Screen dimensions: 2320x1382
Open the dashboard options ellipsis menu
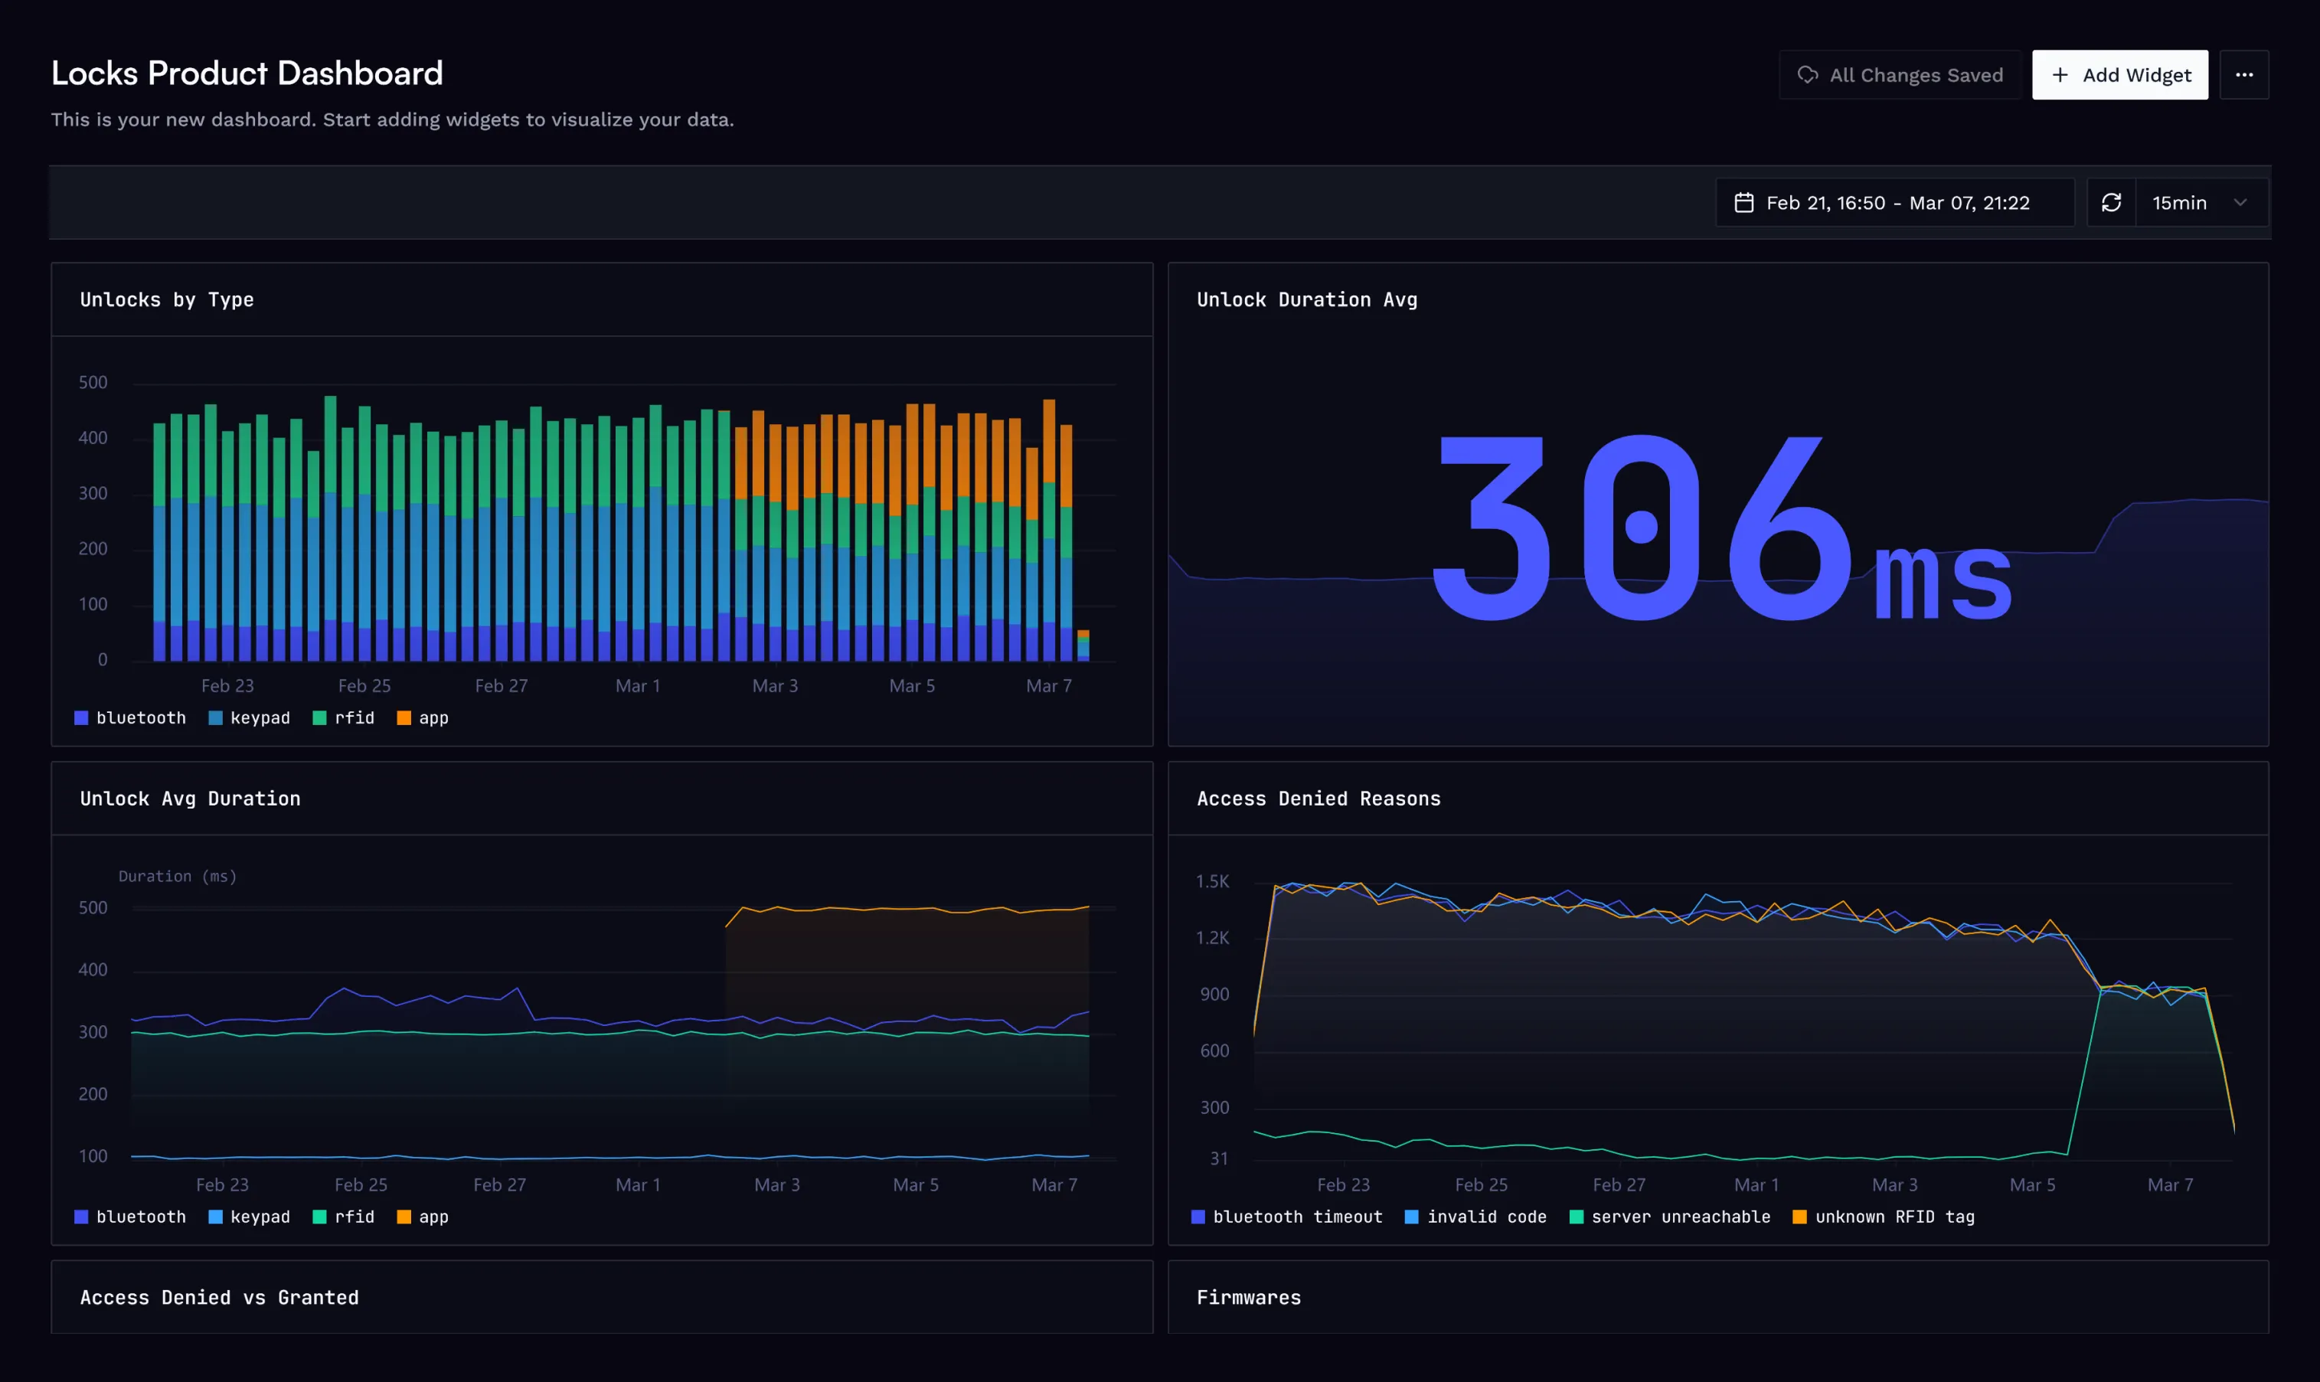point(2244,74)
